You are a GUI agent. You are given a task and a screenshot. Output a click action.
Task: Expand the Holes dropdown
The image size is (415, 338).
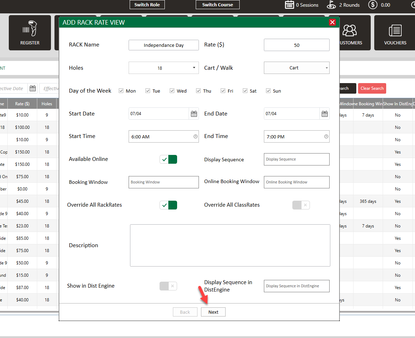(163, 68)
